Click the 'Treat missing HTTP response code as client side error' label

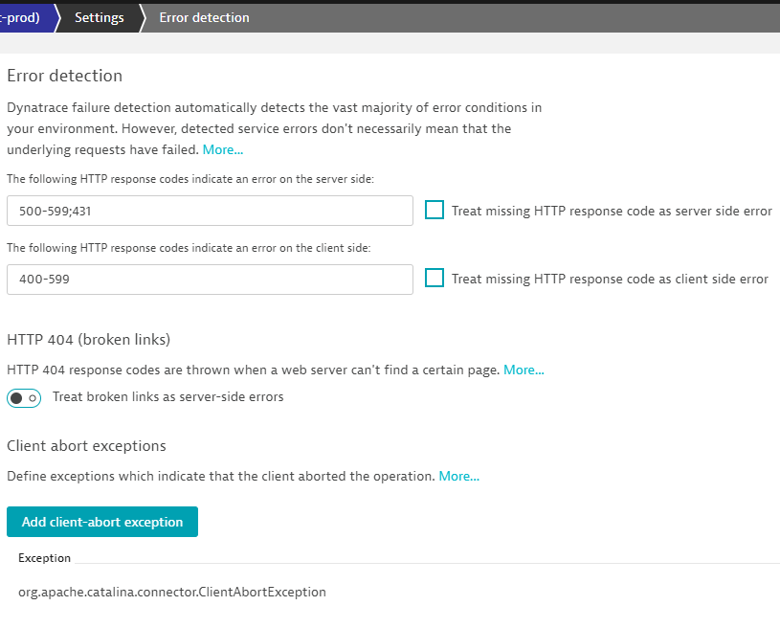pyautogui.click(x=610, y=279)
